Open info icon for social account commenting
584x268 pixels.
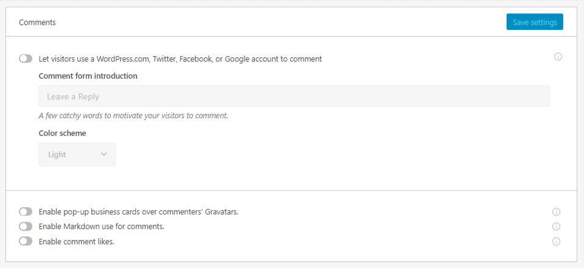pos(558,57)
